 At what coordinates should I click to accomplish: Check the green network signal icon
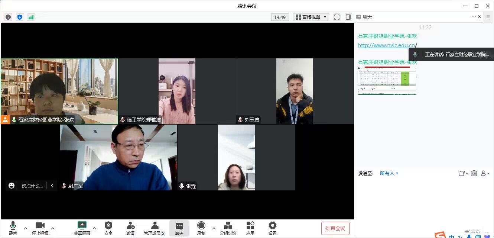[x=31, y=17]
